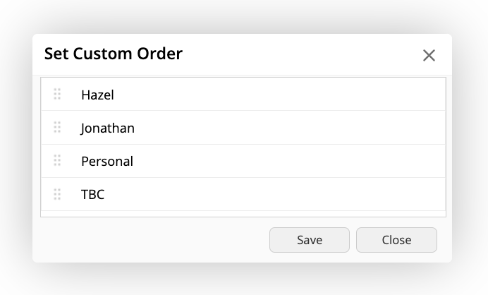Viewport: 488px width, 295px height.
Task: Click the drag handle beside Hazel
Action: (x=58, y=94)
